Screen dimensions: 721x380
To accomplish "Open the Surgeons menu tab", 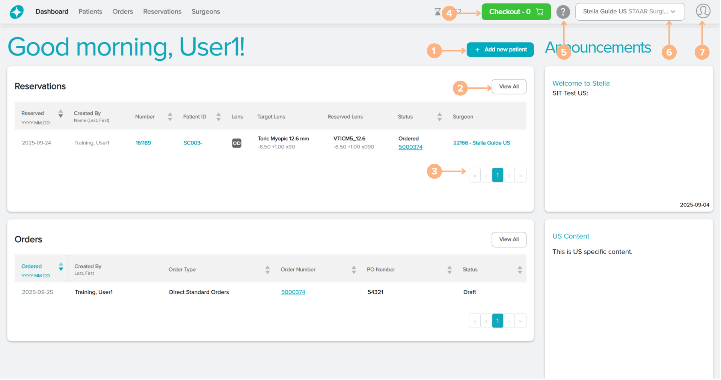I will coord(206,12).
